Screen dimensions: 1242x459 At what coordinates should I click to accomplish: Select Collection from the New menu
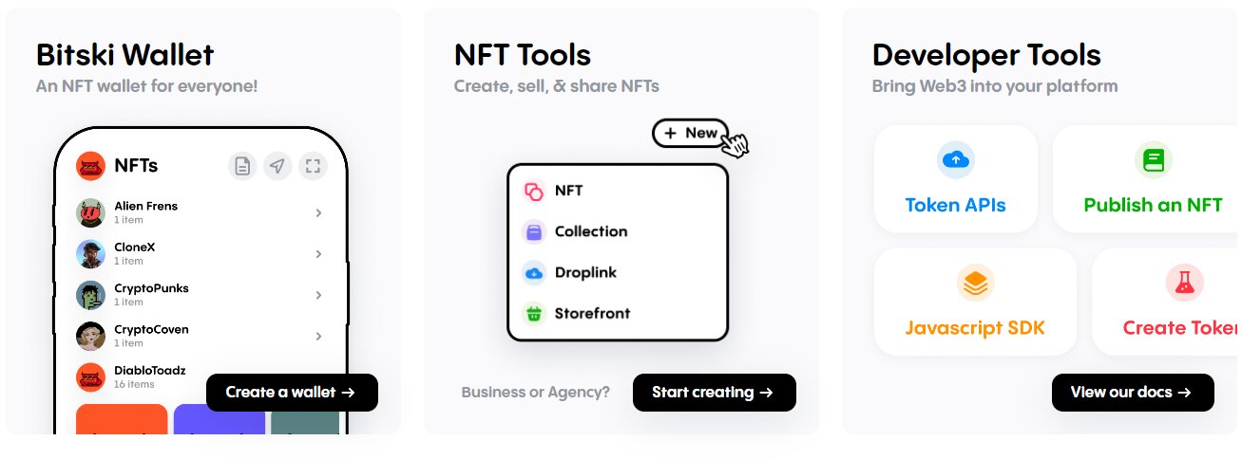pyautogui.click(x=590, y=231)
